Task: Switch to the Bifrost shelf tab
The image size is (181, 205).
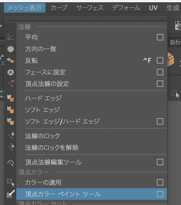Action: [x=175, y=42]
